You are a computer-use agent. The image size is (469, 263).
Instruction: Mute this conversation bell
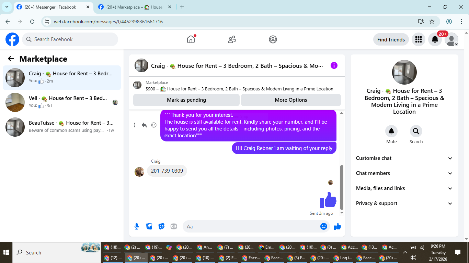point(391,131)
